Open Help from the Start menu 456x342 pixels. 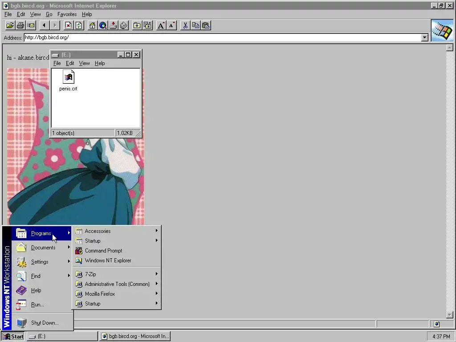click(42, 290)
